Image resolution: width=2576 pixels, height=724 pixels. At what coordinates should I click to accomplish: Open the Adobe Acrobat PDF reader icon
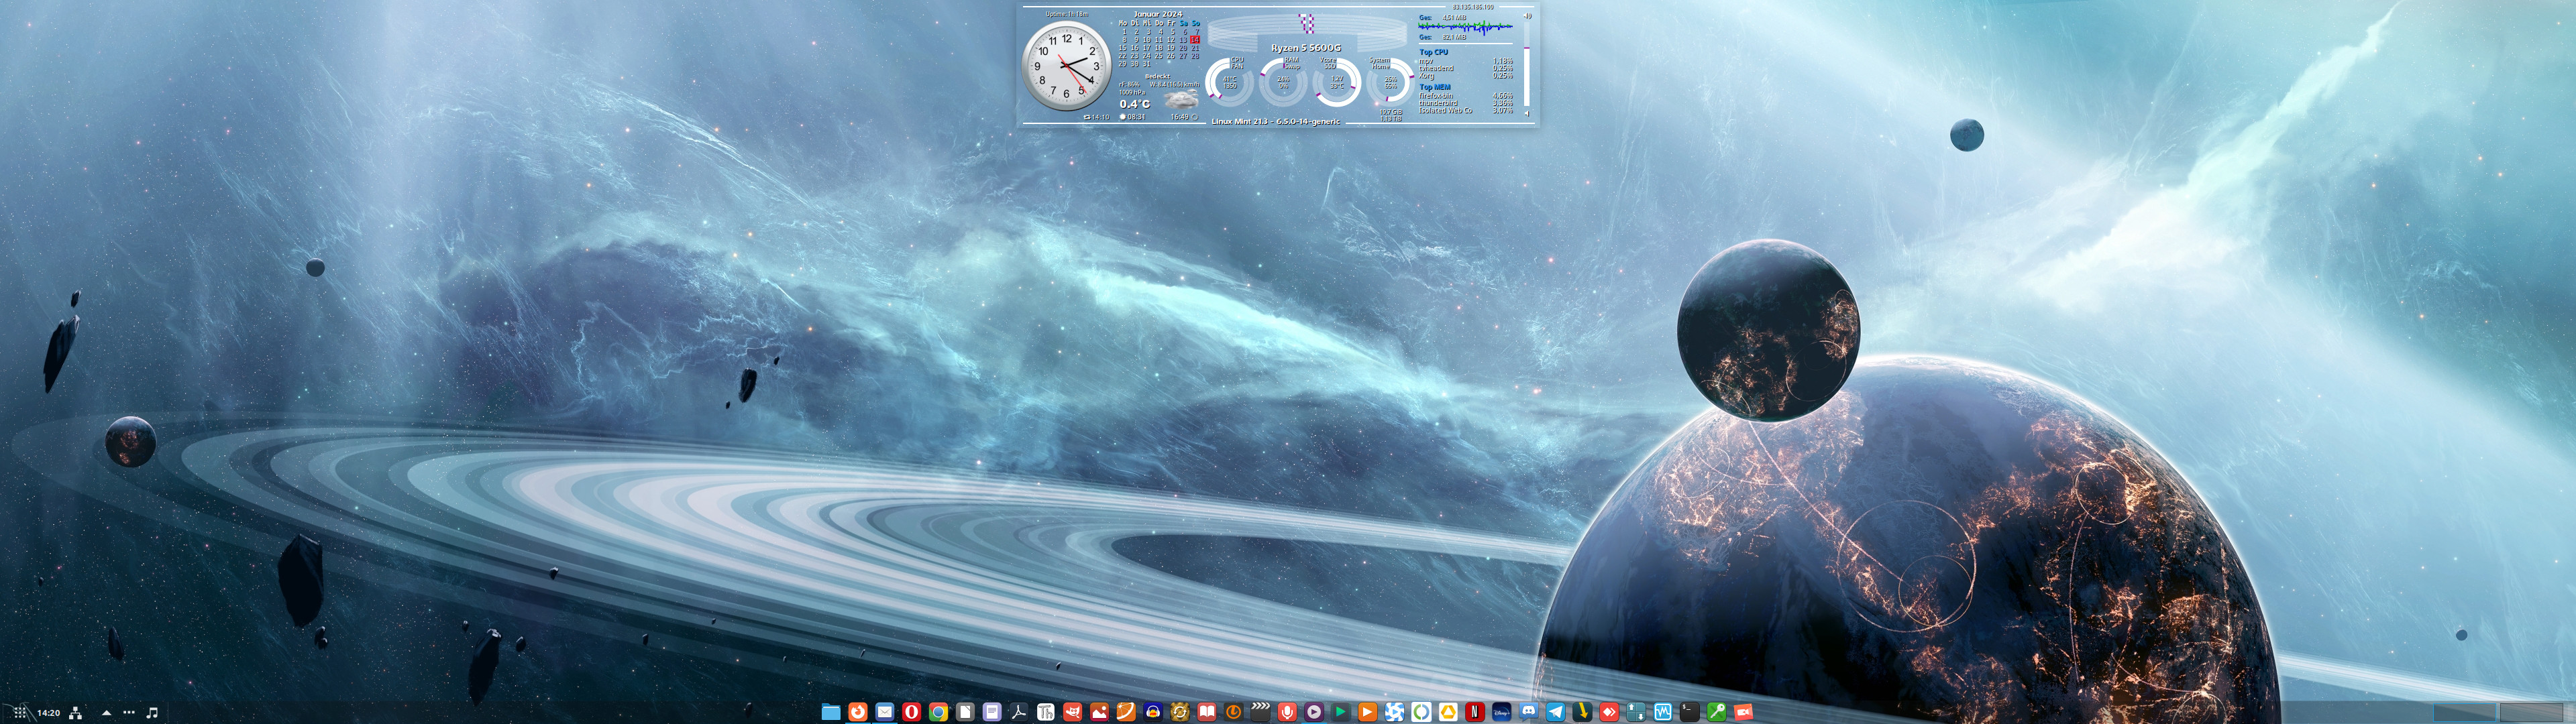click(x=1018, y=712)
